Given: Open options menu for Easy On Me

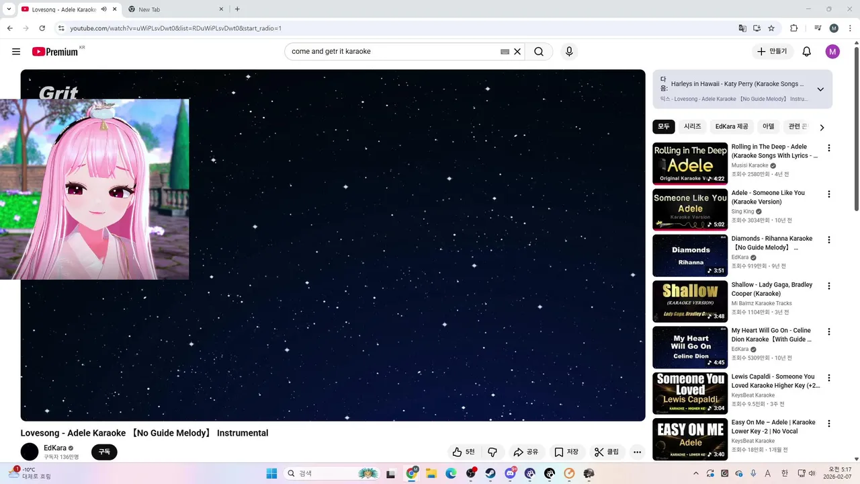Looking at the screenshot, I should point(828,424).
